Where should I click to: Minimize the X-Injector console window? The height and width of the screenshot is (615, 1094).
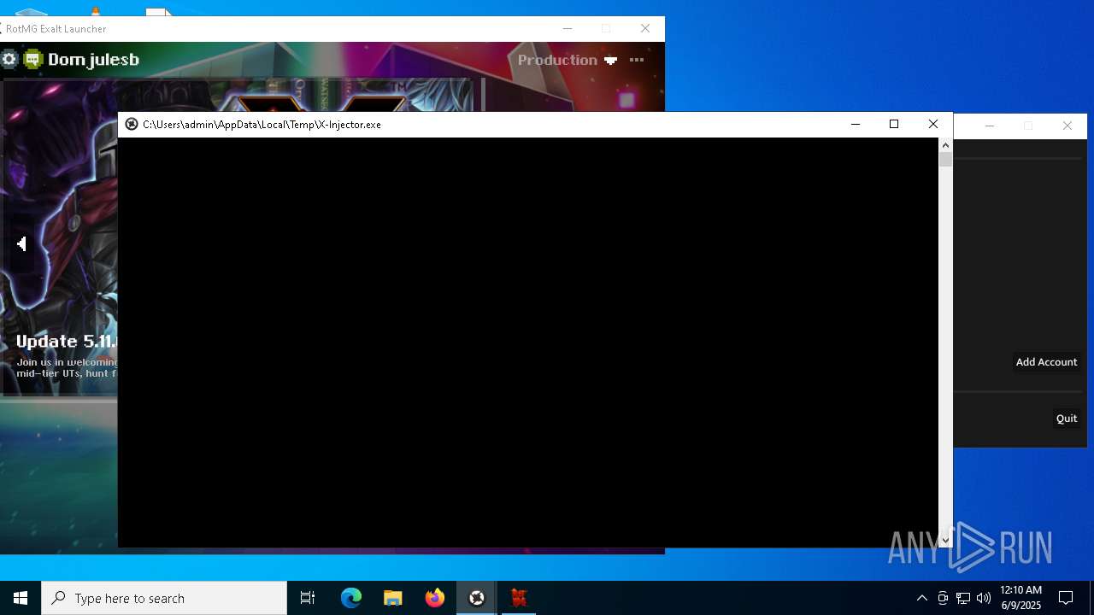pos(855,124)
